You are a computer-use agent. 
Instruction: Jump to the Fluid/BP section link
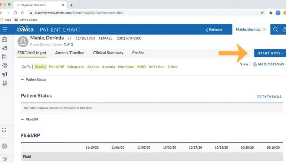click(x=56, y=67)
